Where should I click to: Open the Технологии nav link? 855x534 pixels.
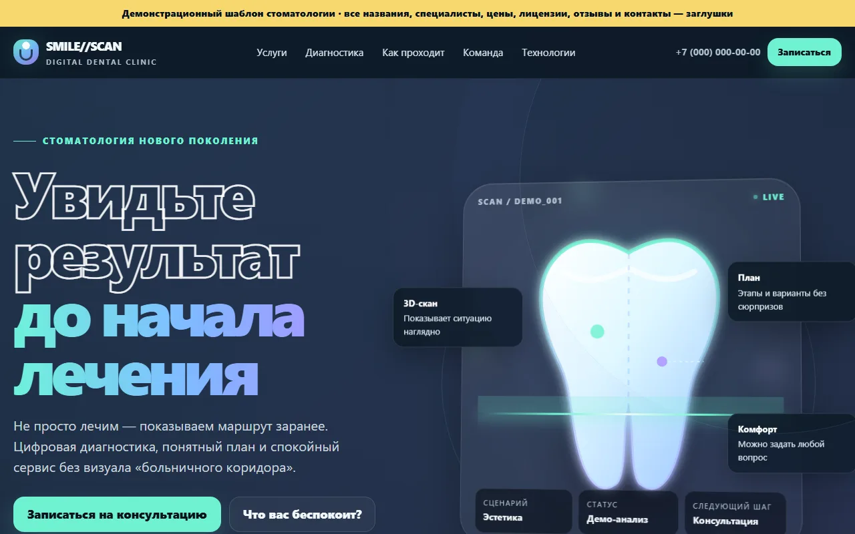[x=548, y=53]
